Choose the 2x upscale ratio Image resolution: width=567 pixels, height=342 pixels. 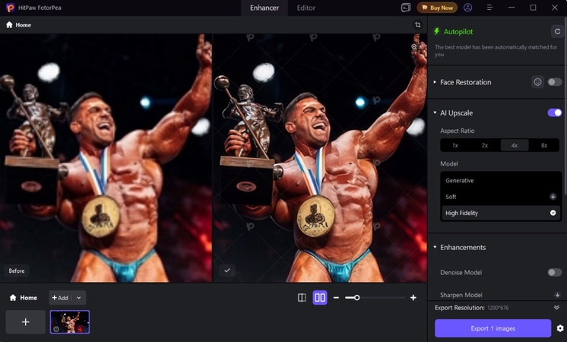(x=485, y=145)
